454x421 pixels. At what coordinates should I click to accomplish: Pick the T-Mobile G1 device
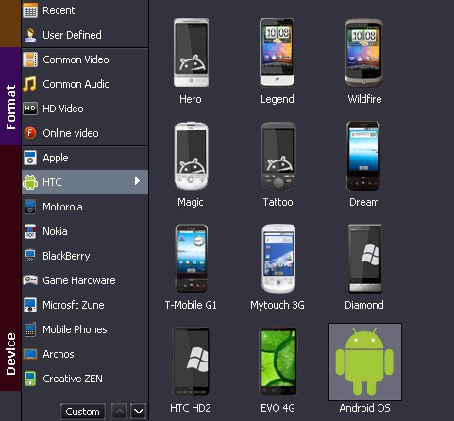tap(192, 258)
